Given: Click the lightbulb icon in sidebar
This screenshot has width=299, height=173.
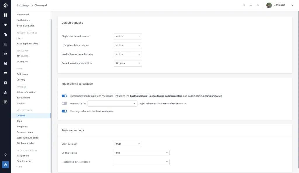Looking at the screenshot, I should tap(6, 155).
